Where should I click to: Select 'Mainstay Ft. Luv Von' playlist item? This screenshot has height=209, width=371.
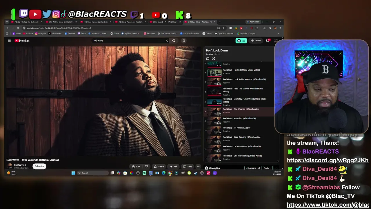coord(239,102)
